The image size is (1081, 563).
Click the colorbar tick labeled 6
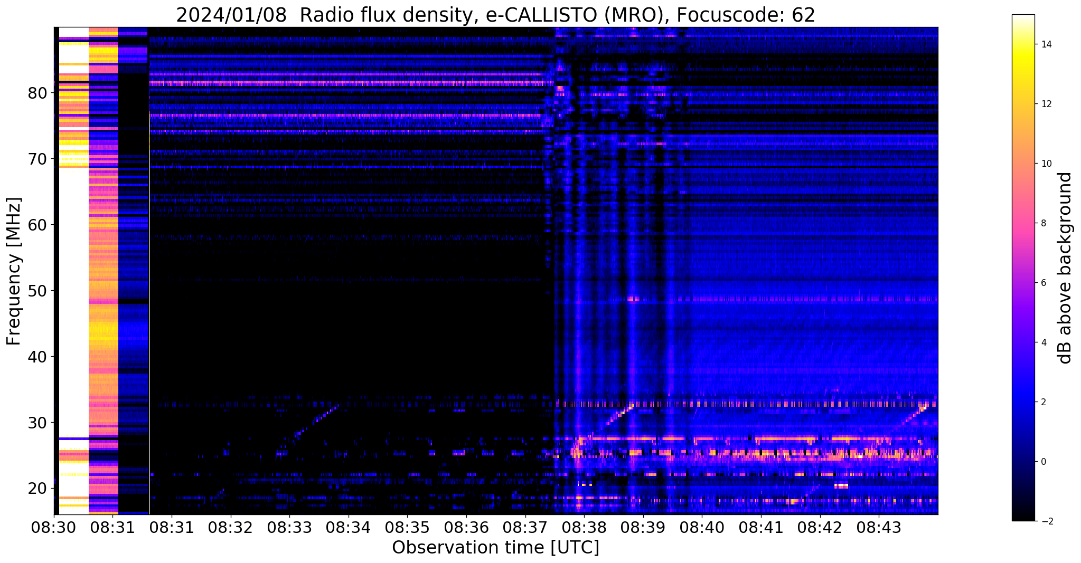point(1043,283)
